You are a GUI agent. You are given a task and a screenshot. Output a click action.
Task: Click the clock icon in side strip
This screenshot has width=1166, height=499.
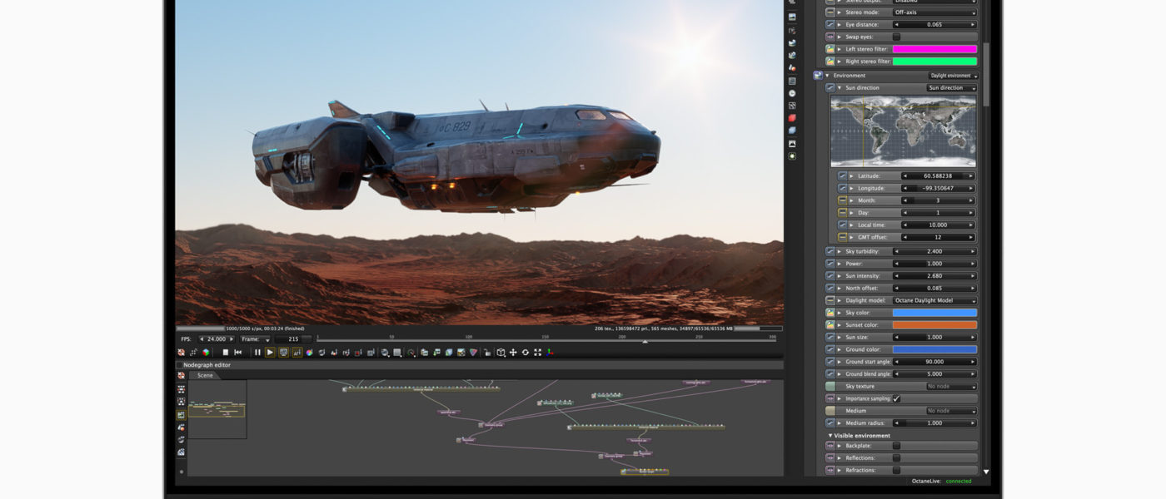(792, 93)
